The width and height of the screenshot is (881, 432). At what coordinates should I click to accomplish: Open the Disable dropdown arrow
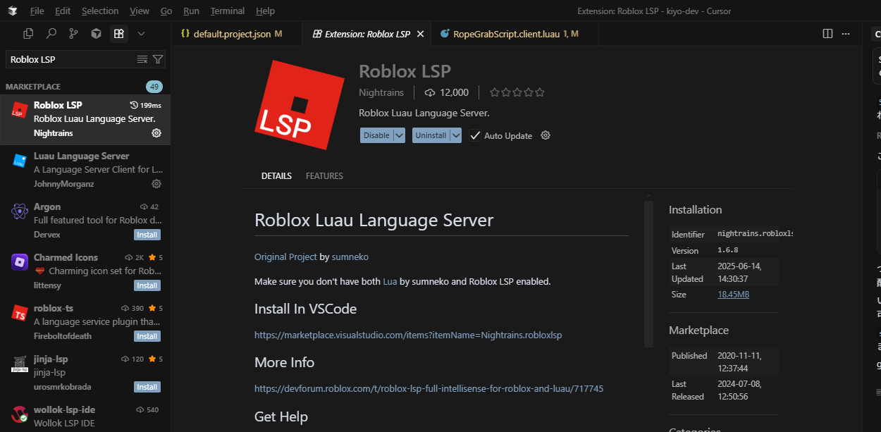pyautogui.click(x=398, y=135)
